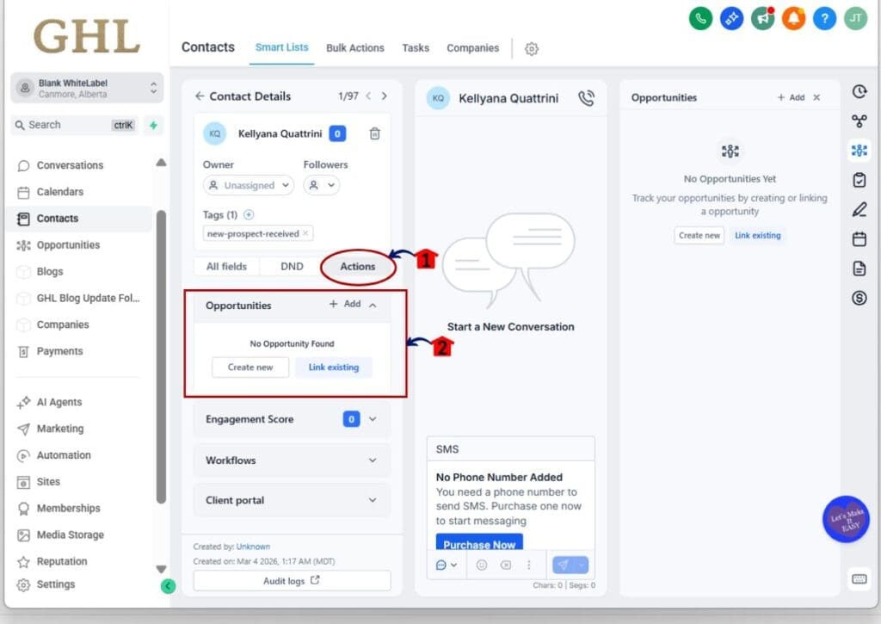Screen dimensions: 881x624
Task: Open the Blank WhiteLabel account switcher
Action: (88, 89)
